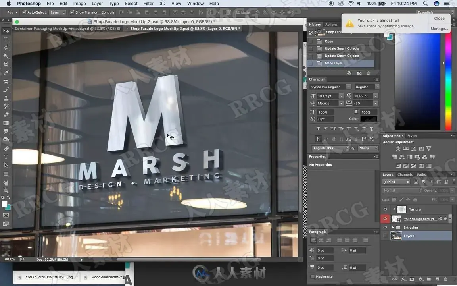Expand the Extrusion layer group
Image resolution: width=457 pixels, height=286 pixels.
coord(393,227)
